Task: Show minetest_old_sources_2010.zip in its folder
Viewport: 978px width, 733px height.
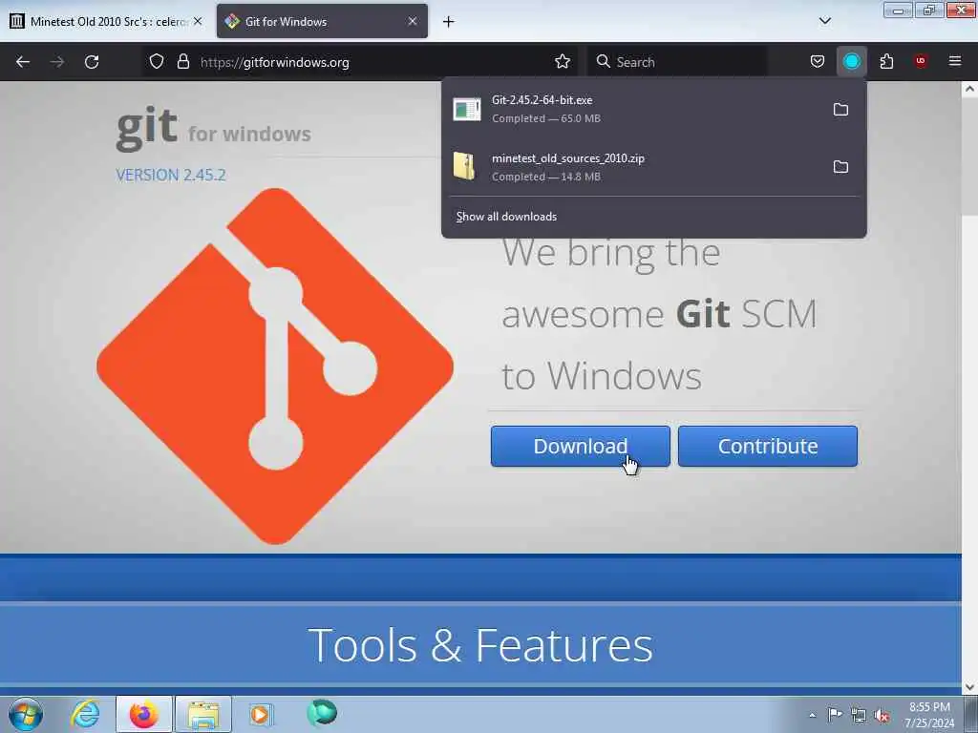Action: tap(840, 167)
